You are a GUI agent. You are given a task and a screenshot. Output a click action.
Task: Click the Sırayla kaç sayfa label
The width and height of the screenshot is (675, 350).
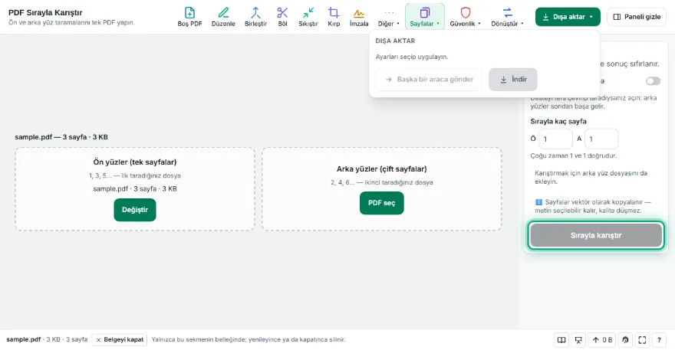coord(558,121)
